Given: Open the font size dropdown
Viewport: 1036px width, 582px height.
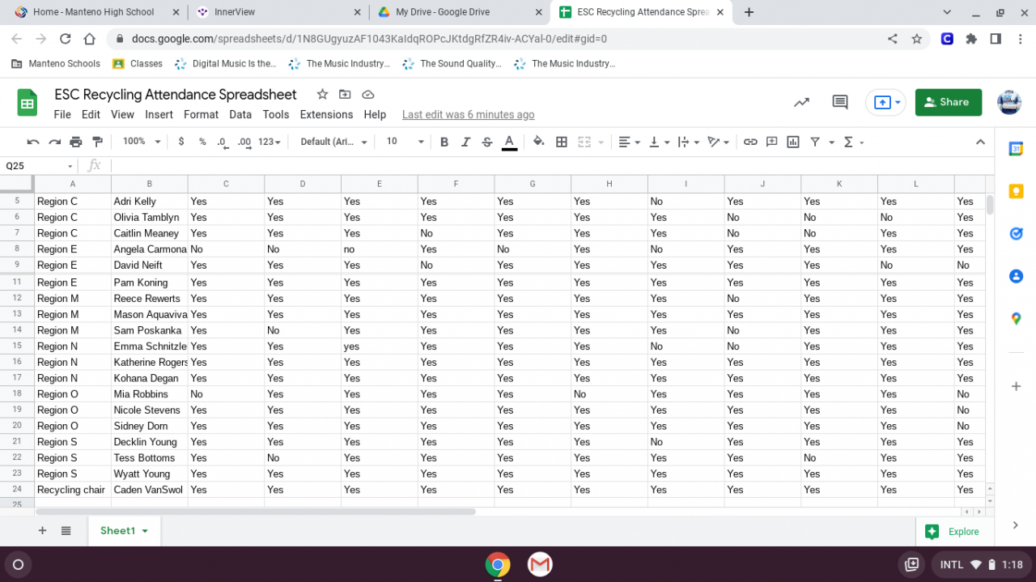Looking at the screenshot, I should tap(404, 142).
